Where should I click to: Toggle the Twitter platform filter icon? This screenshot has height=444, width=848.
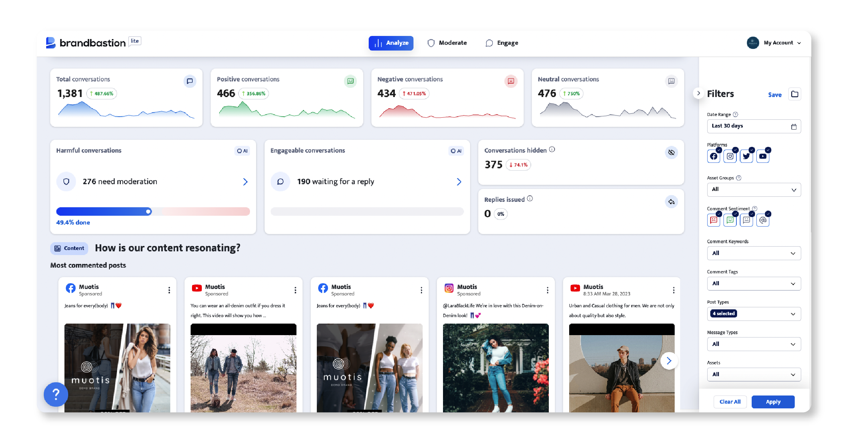746,156
